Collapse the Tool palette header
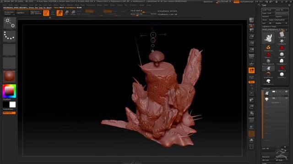Viewport: 293px width, 164px height. [x=264, y=5]
